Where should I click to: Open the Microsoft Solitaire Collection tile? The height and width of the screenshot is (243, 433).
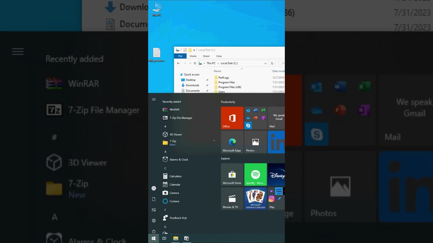point(255,198)
